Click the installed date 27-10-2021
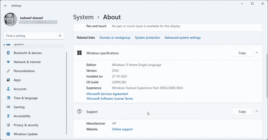268x140 pixels. pos(119,76)
